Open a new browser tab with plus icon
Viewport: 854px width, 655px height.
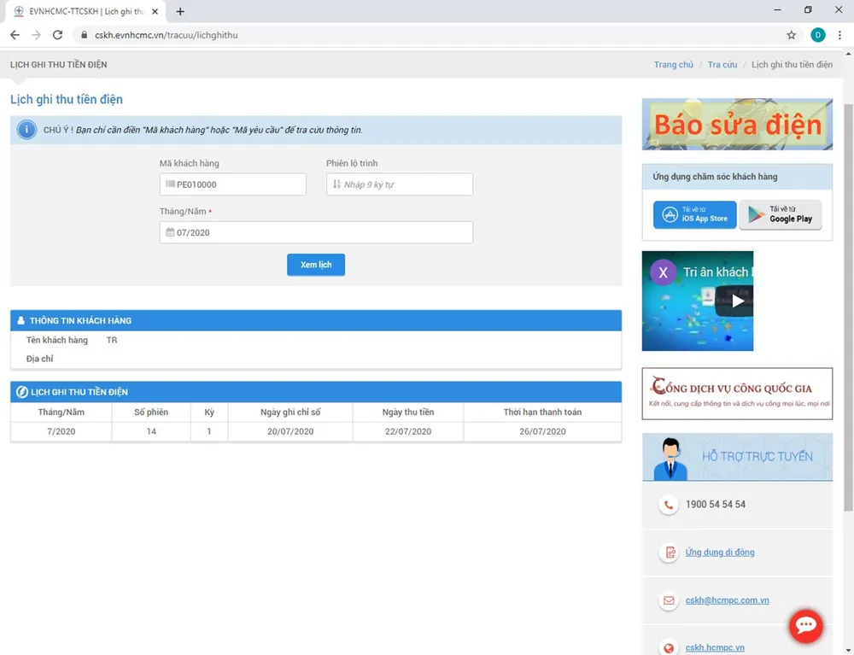point(180,11)
